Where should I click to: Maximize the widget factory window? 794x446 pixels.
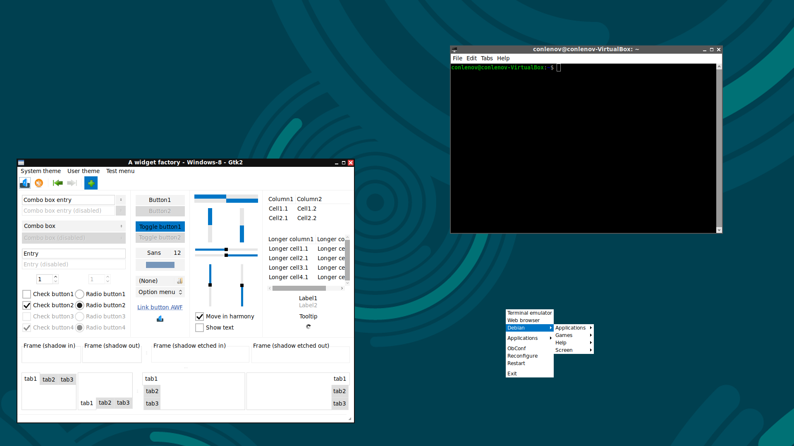tap(344, 163)
